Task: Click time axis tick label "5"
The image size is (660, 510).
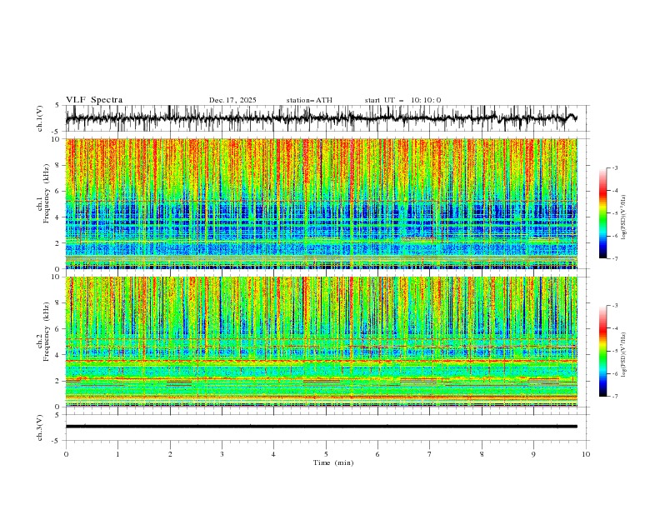Action: coord(326,454)
